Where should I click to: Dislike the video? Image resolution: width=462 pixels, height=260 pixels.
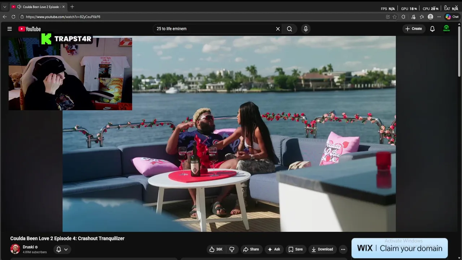[232, 249]
